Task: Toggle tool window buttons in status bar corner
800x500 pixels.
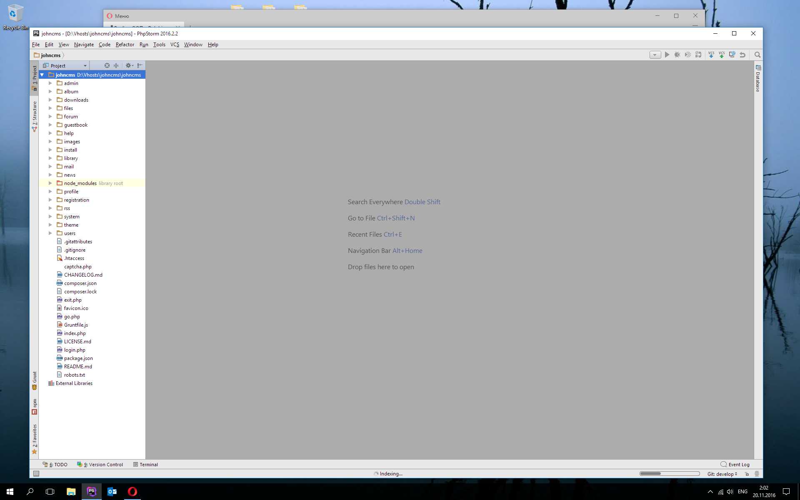Action: click(36, 474)
